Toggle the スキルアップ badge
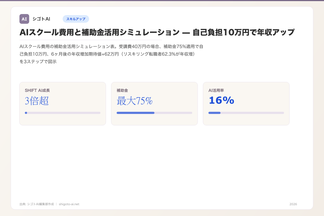 76,19
